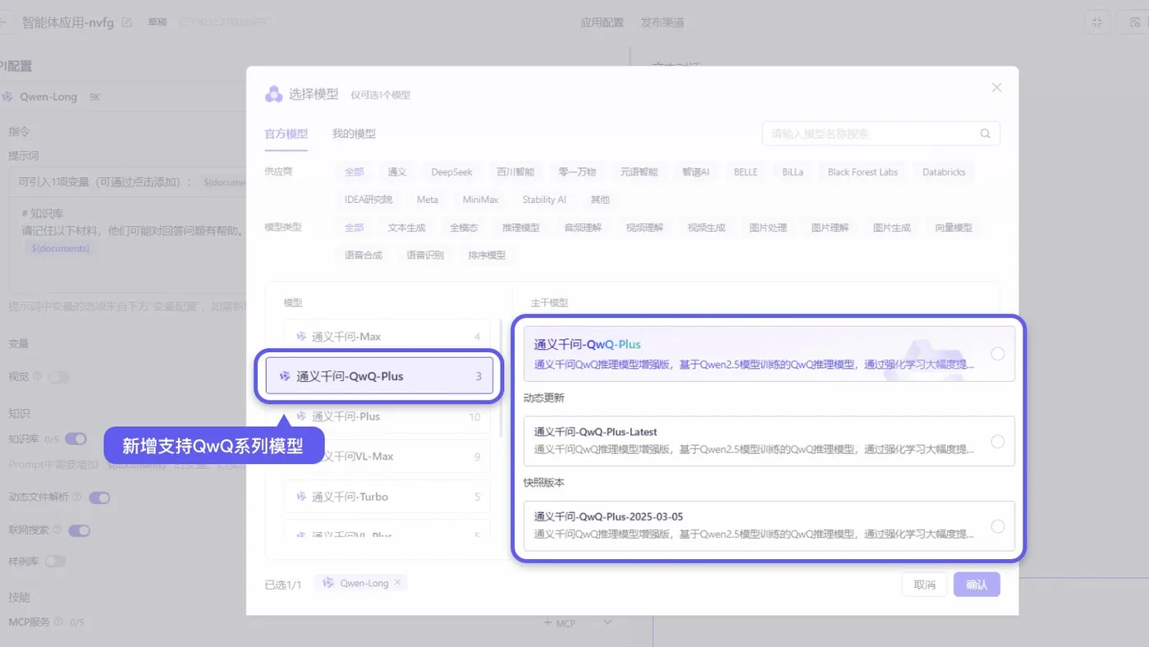
Task: Open the 应用配置 tab in the top bar
Action: coord(602,22)
